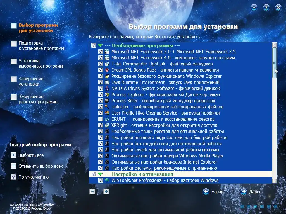The height and width of the screenshot is (214, 286).
Task: Collapse all groups with minus button below list
Action: click(92, 191)
